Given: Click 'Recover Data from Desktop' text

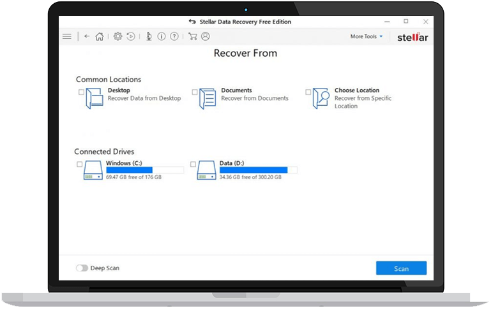Looking at the screenshot, I should [x=144, y=98].
